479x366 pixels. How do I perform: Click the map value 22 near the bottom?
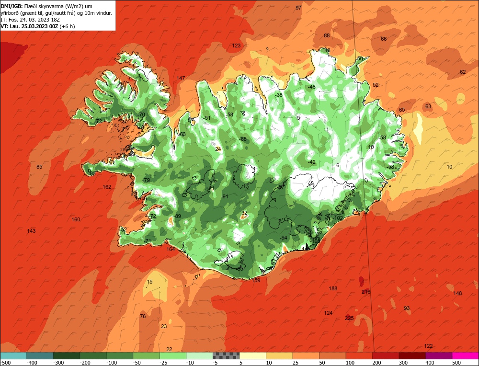tap(169, 349)
